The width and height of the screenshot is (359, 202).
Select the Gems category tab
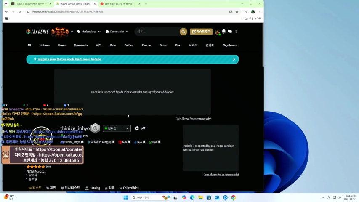[x=163, y=45]
